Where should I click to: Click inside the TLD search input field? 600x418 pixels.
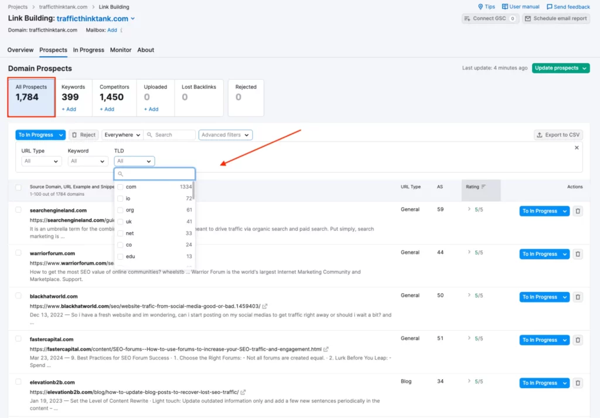[x=155, y=174]
